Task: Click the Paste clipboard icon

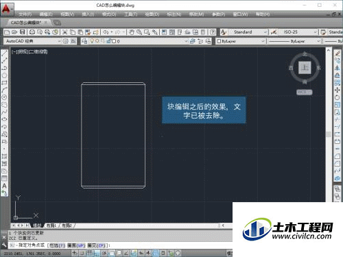Action: (x=80, y=32)
